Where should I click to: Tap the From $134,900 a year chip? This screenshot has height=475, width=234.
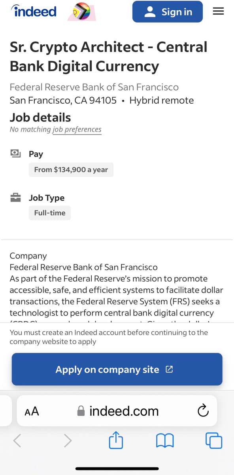tap(71, 169)
